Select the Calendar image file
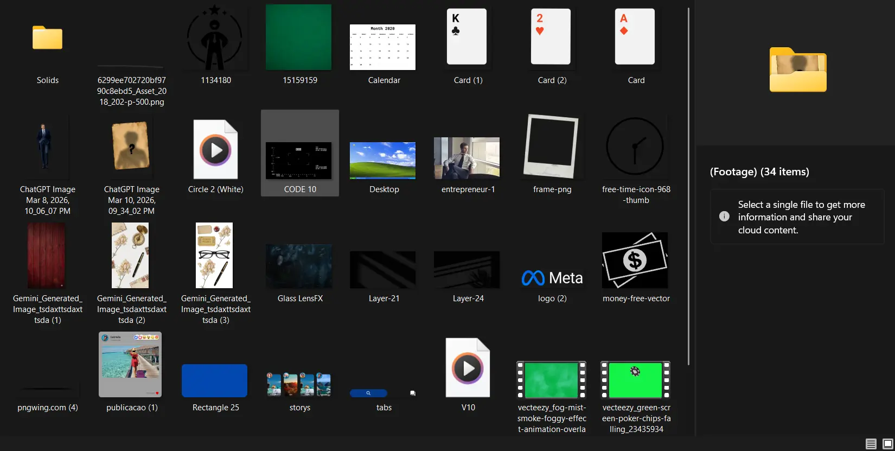Image resolution: width=895 pixels, height=451 pixels. pos(383,47)
